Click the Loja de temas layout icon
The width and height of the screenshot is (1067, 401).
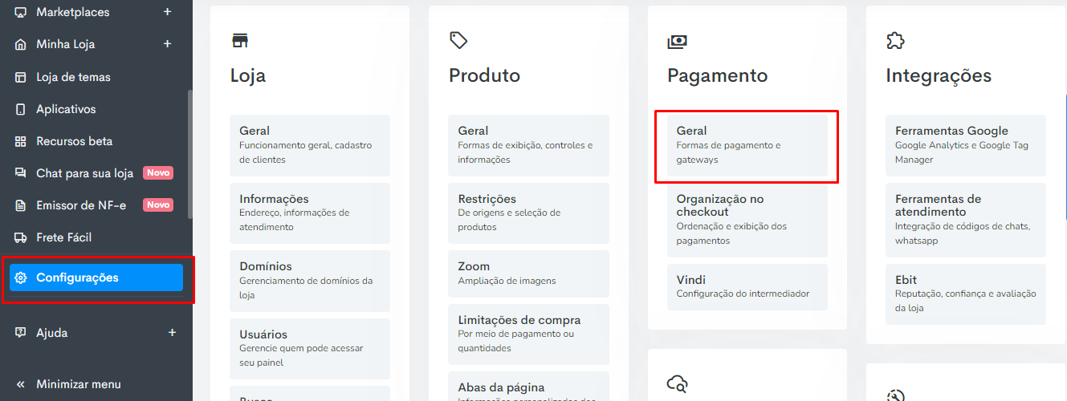tap(21, 77)
